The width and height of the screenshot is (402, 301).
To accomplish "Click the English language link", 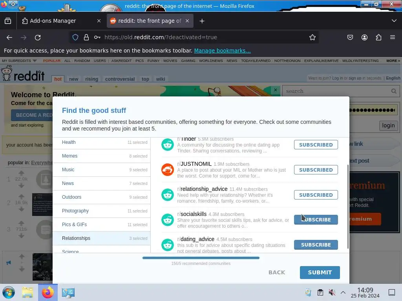I will [393, 78].
